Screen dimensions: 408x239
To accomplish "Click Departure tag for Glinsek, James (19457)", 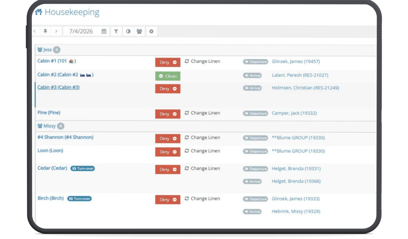I will click(256, 61).
